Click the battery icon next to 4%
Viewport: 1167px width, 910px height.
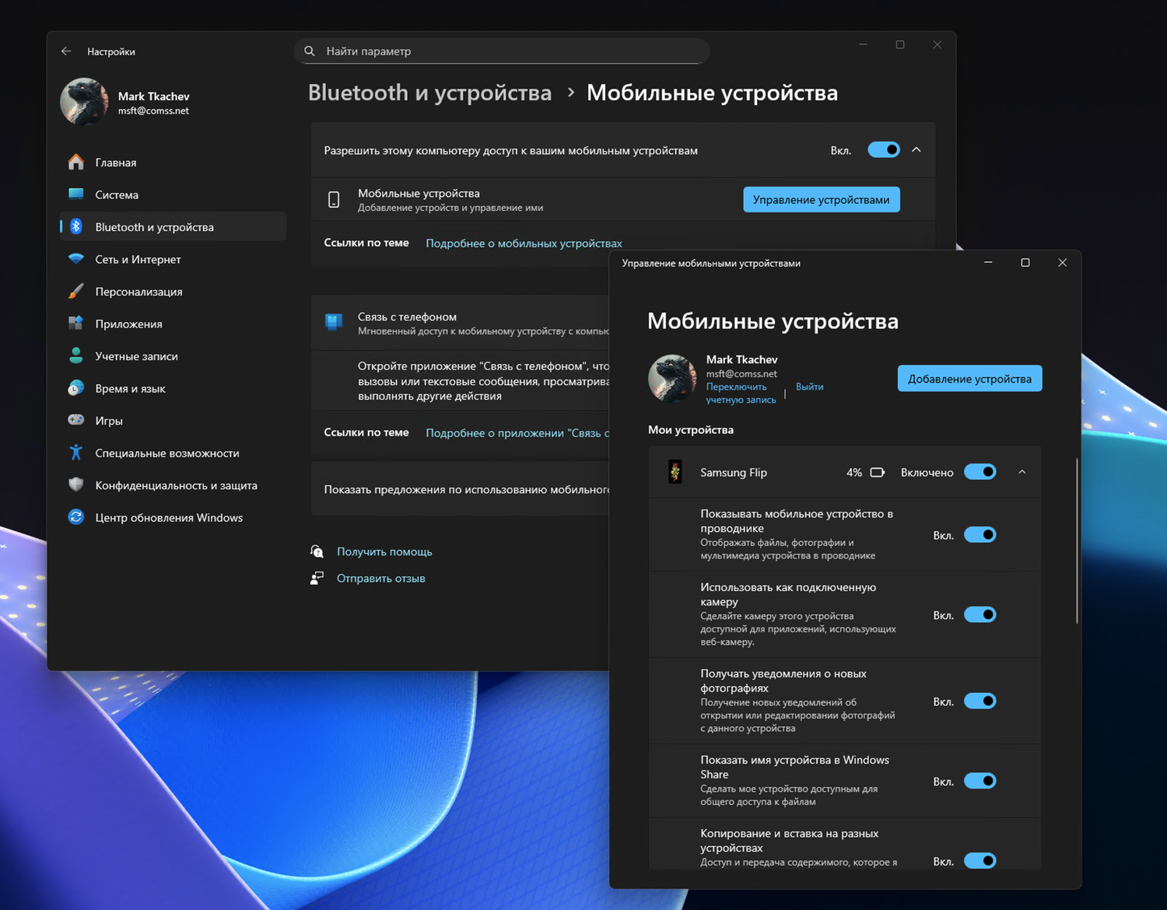coord(878,472)
